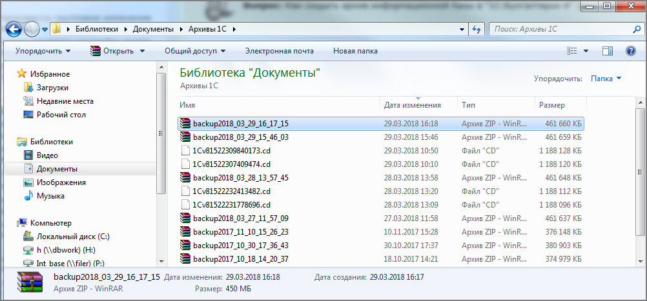This screenshot has width=647, height=301.
Task: Open the Рабочий стол sidebar item
Action: click(61, 115)
